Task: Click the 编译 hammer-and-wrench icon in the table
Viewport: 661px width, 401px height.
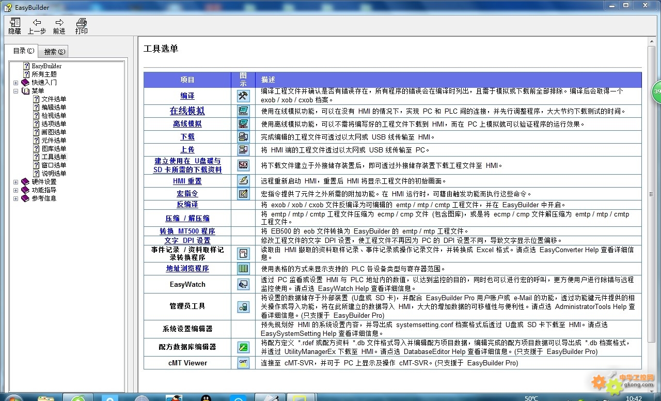Action: (x=243, y=96)
